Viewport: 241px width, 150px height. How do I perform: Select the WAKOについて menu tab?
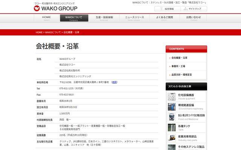(x=74, y=18)
